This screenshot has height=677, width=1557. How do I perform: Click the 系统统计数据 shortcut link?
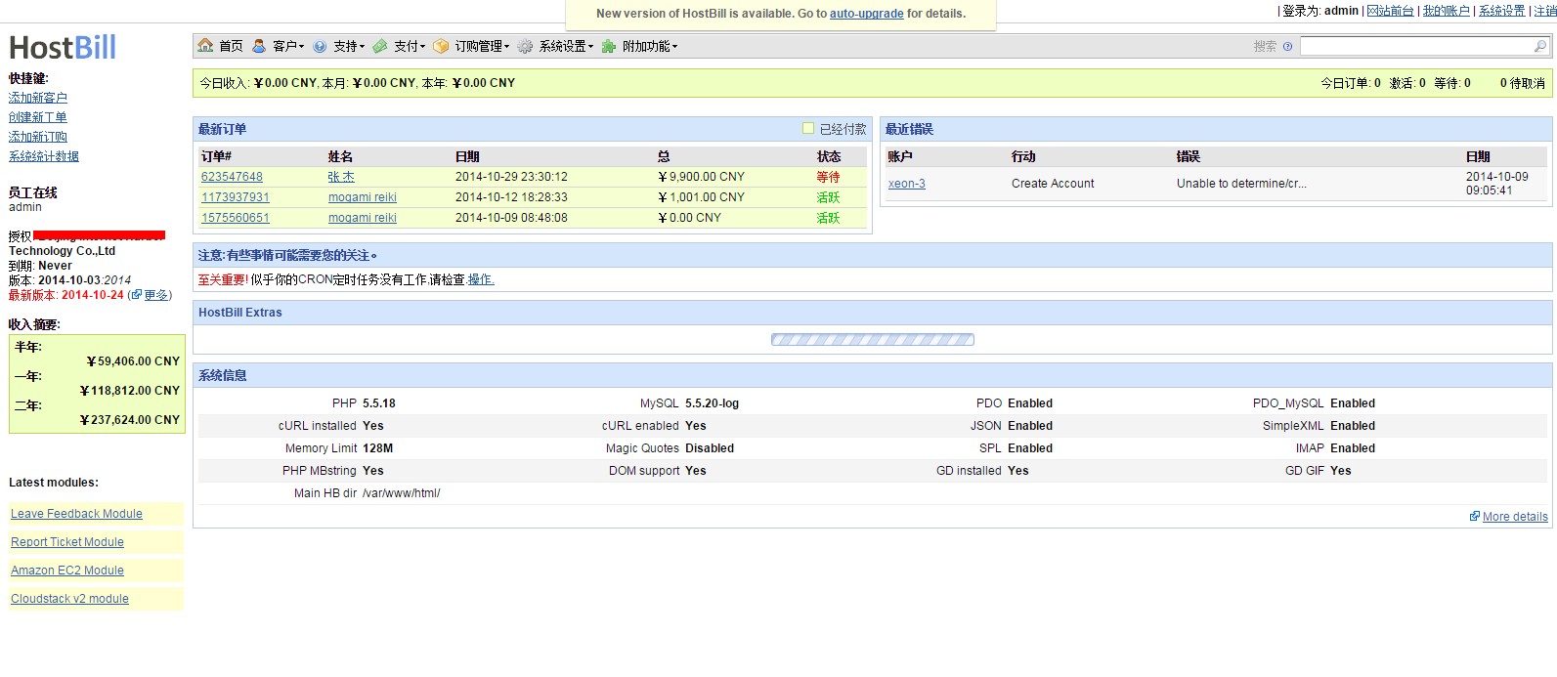click(44, 156)
